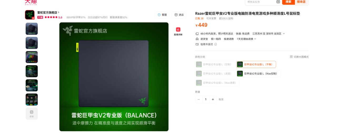Open the Tmall logo home link
Screen dimensions: 337x133
pyautogui.click(x=31, y=2)
